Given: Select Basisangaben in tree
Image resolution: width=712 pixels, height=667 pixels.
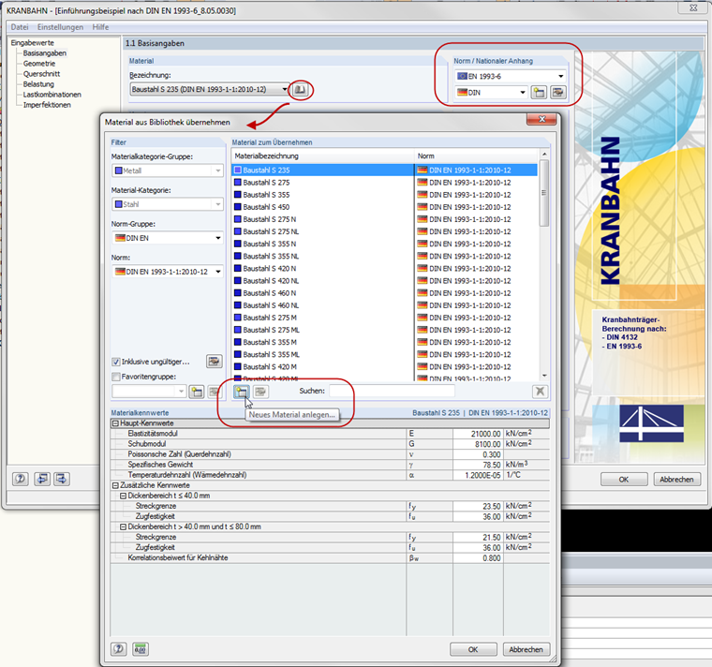Looking at the screenshot, I should coord(45,53).
